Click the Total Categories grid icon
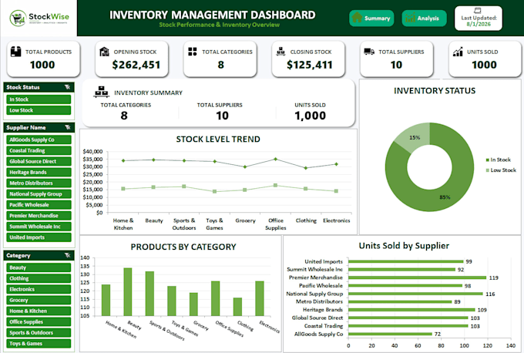 point(193,52)
